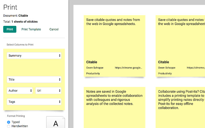Click 'Select Columns to Print' label
Viewport: 205px width, 128px height.
[x=20, y=44]
